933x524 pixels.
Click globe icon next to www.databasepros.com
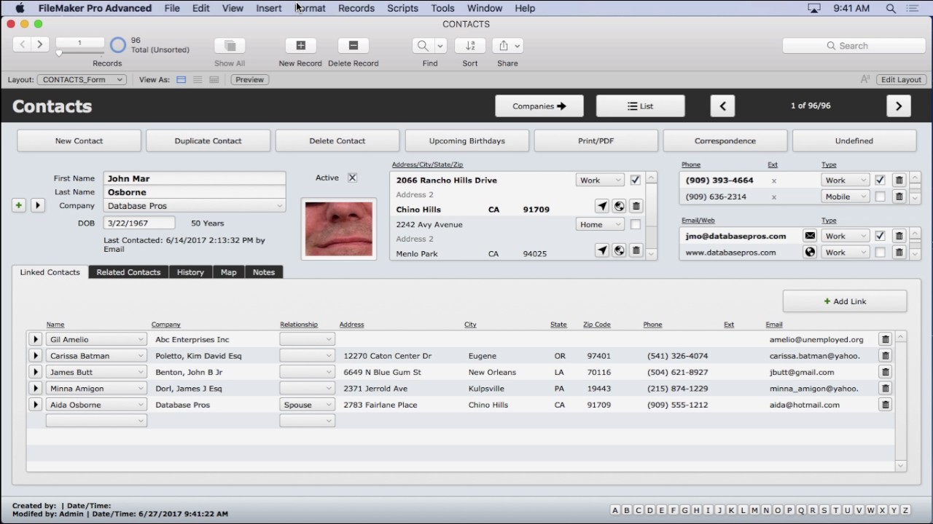pyautogui.click(x=810, y=253)
